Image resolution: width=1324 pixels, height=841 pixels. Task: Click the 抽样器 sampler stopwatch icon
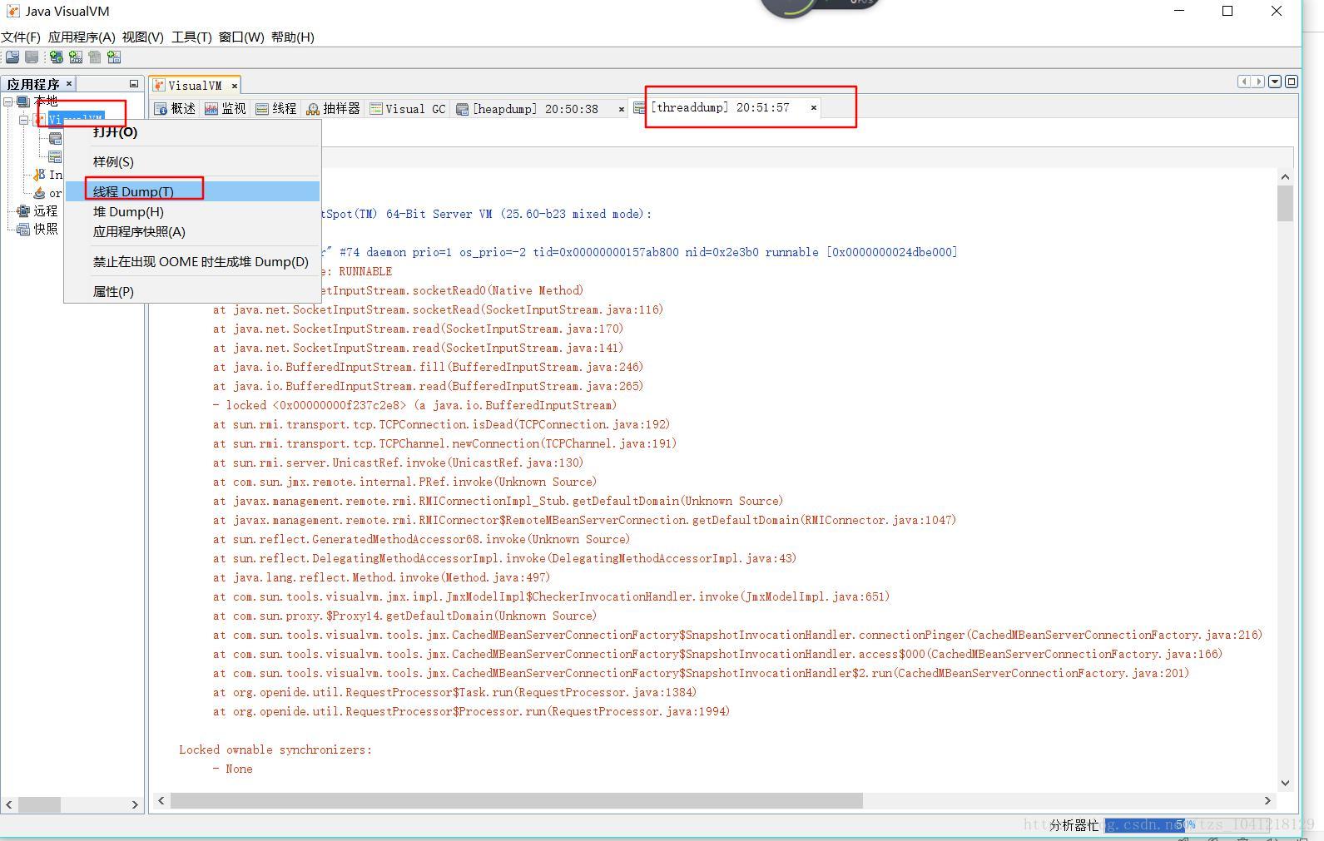[x=313, y=109]
